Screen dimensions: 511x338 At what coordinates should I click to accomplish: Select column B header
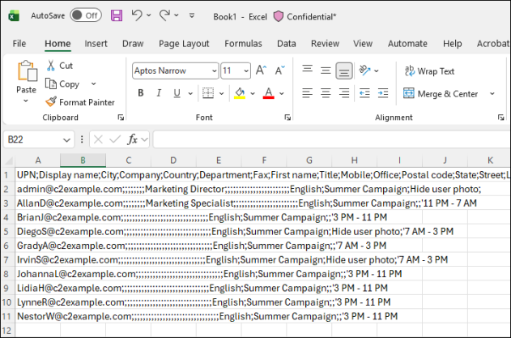tap(83, 160)
